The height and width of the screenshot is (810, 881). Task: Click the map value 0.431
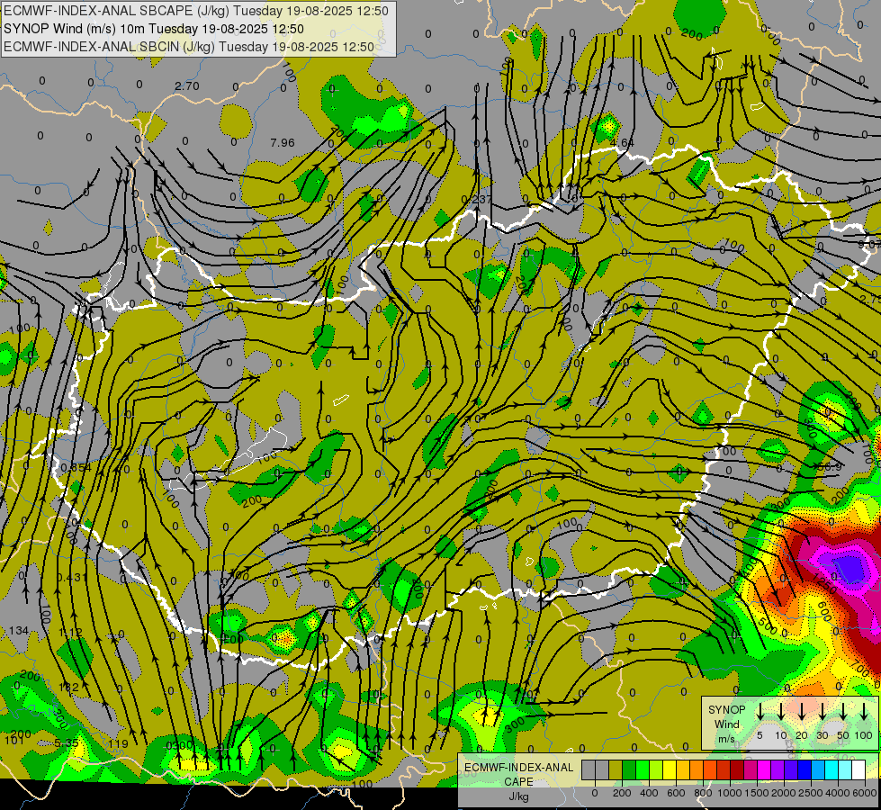click(72, 578)
